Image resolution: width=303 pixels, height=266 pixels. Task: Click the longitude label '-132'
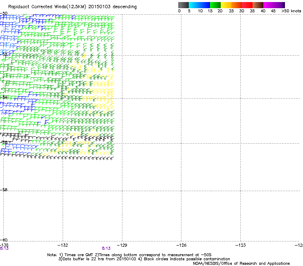click(63, 245)
